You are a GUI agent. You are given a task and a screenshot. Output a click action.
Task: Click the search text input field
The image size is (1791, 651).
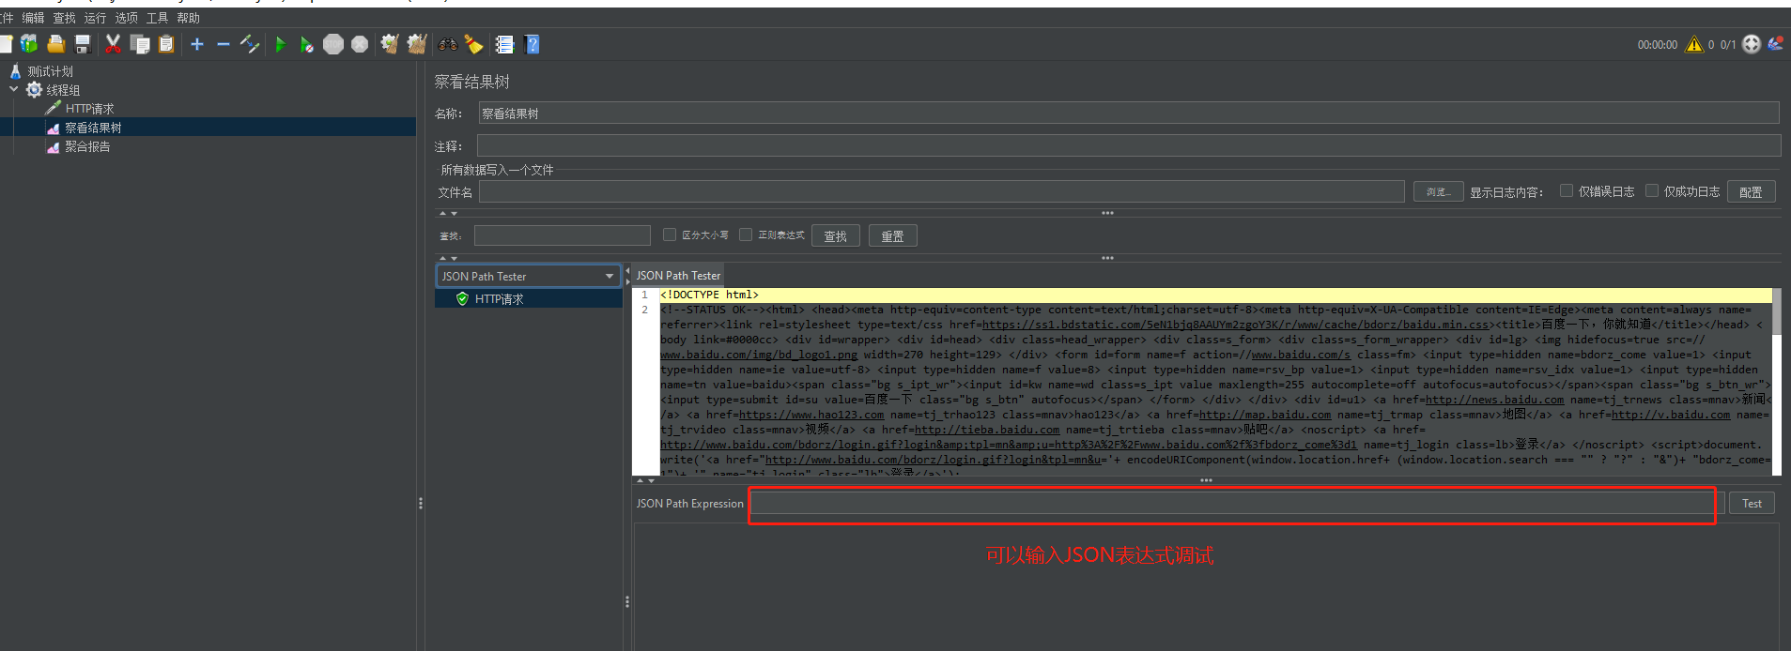click(x=562, y=235)
